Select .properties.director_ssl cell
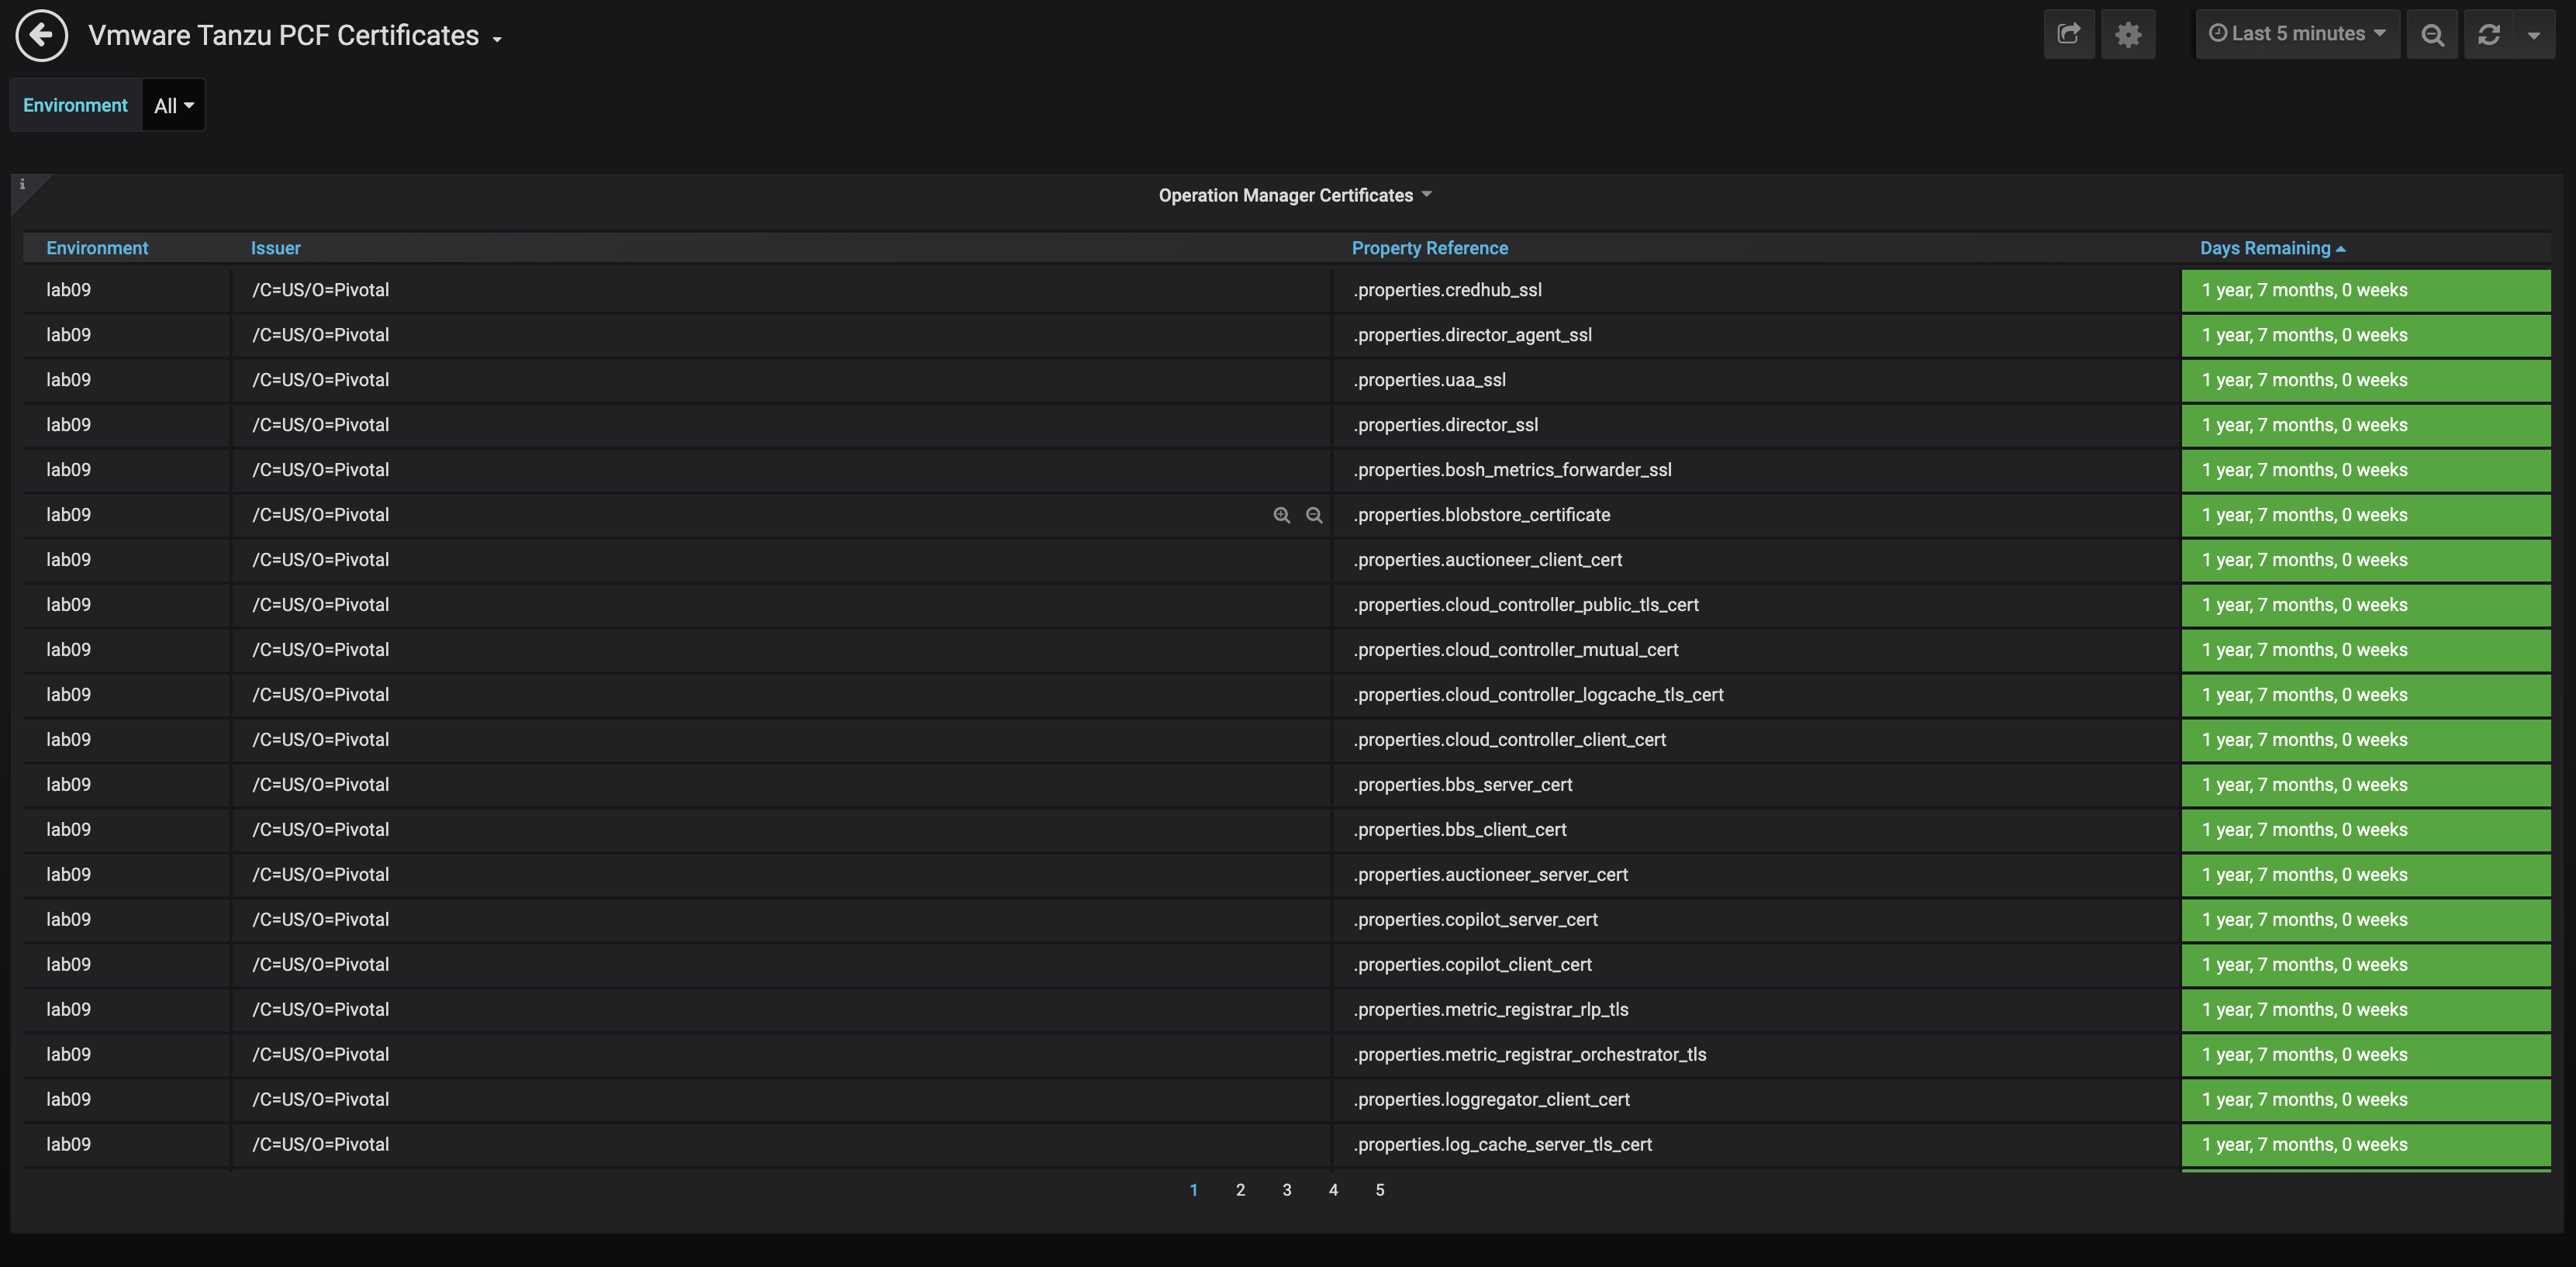Viewport: 2576px width, 1267px height. tap(1757, 425)
